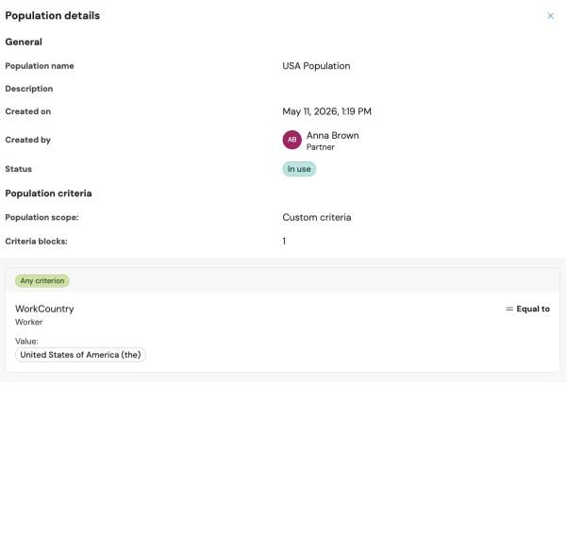Screen dimensions: 566x553
Task: Select the In use status badge
Action: (x=299, y=169)
